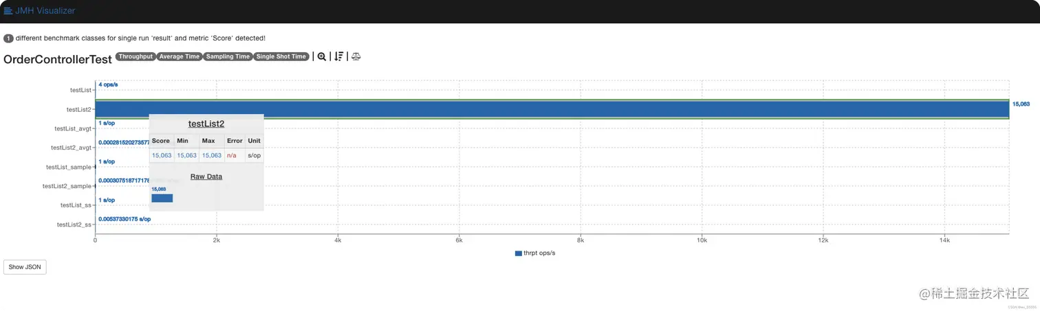The height and width of the screenshot is (311, 1040).
Task: Click the thrpt ops/s legend swatch
Action: (519, 253)
